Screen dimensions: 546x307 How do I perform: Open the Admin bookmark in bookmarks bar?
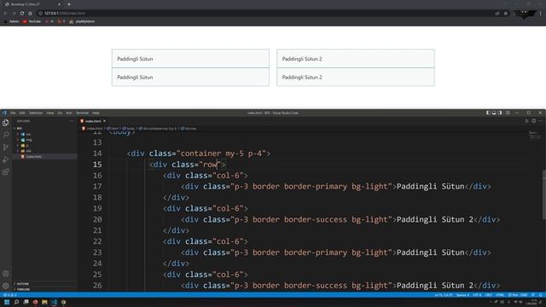11,21
